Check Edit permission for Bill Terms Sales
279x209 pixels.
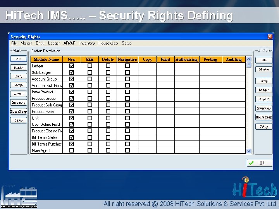(x=90, y=137)
